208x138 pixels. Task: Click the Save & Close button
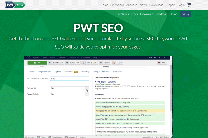(56, 63)
